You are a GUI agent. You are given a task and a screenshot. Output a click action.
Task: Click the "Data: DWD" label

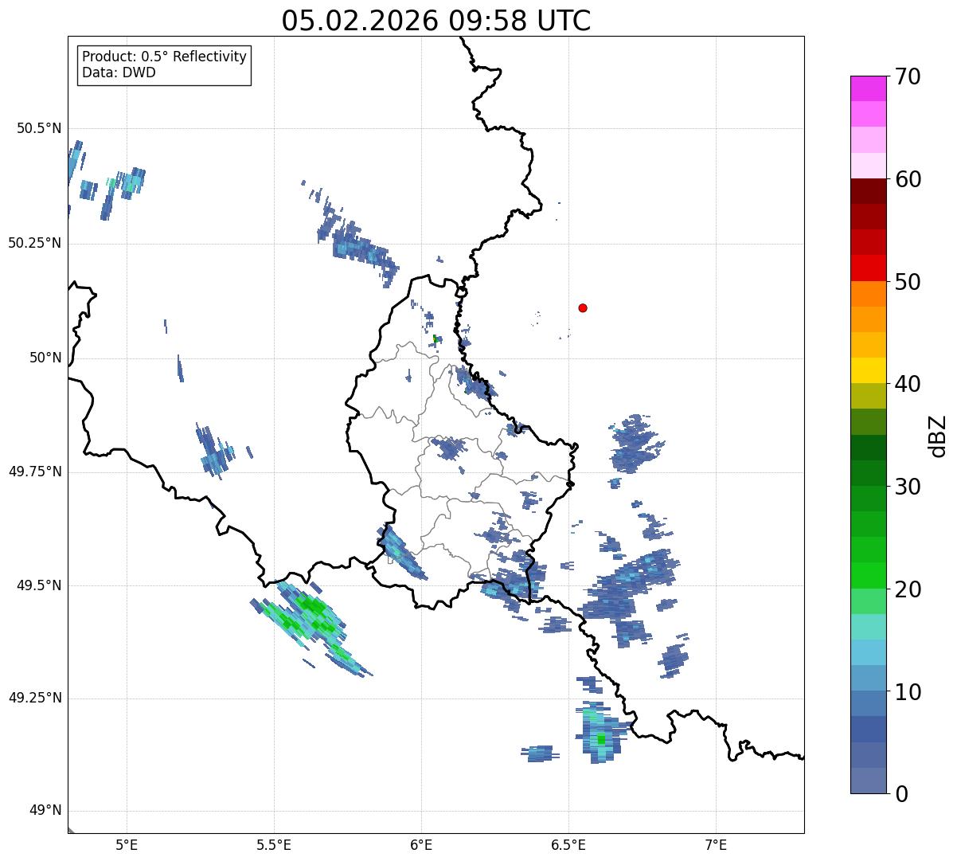click(x=119, y=72)
